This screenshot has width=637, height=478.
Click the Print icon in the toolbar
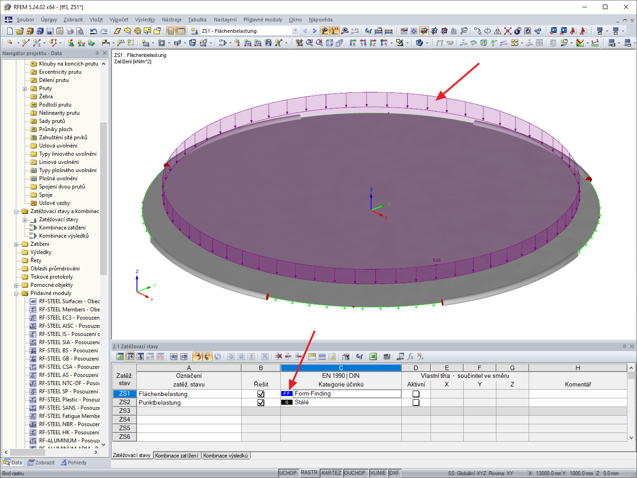70,31
